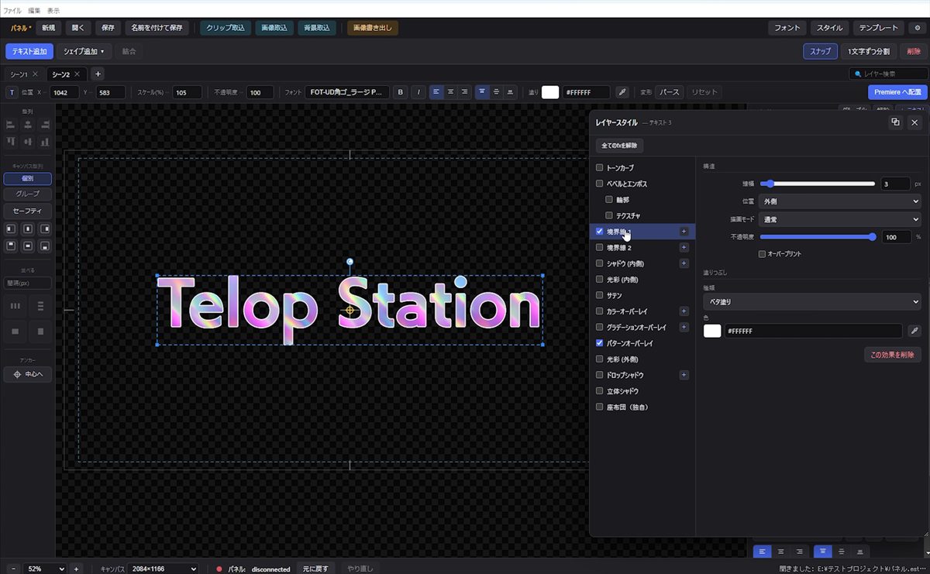
Task: Click the layer style 不透明度 slider
Action: click(818, 237)
